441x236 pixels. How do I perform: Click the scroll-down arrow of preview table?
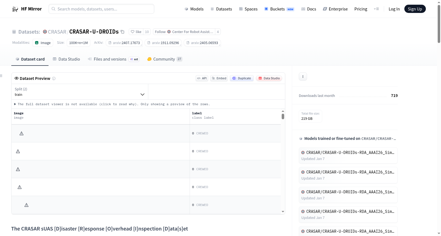click(283, 212)
